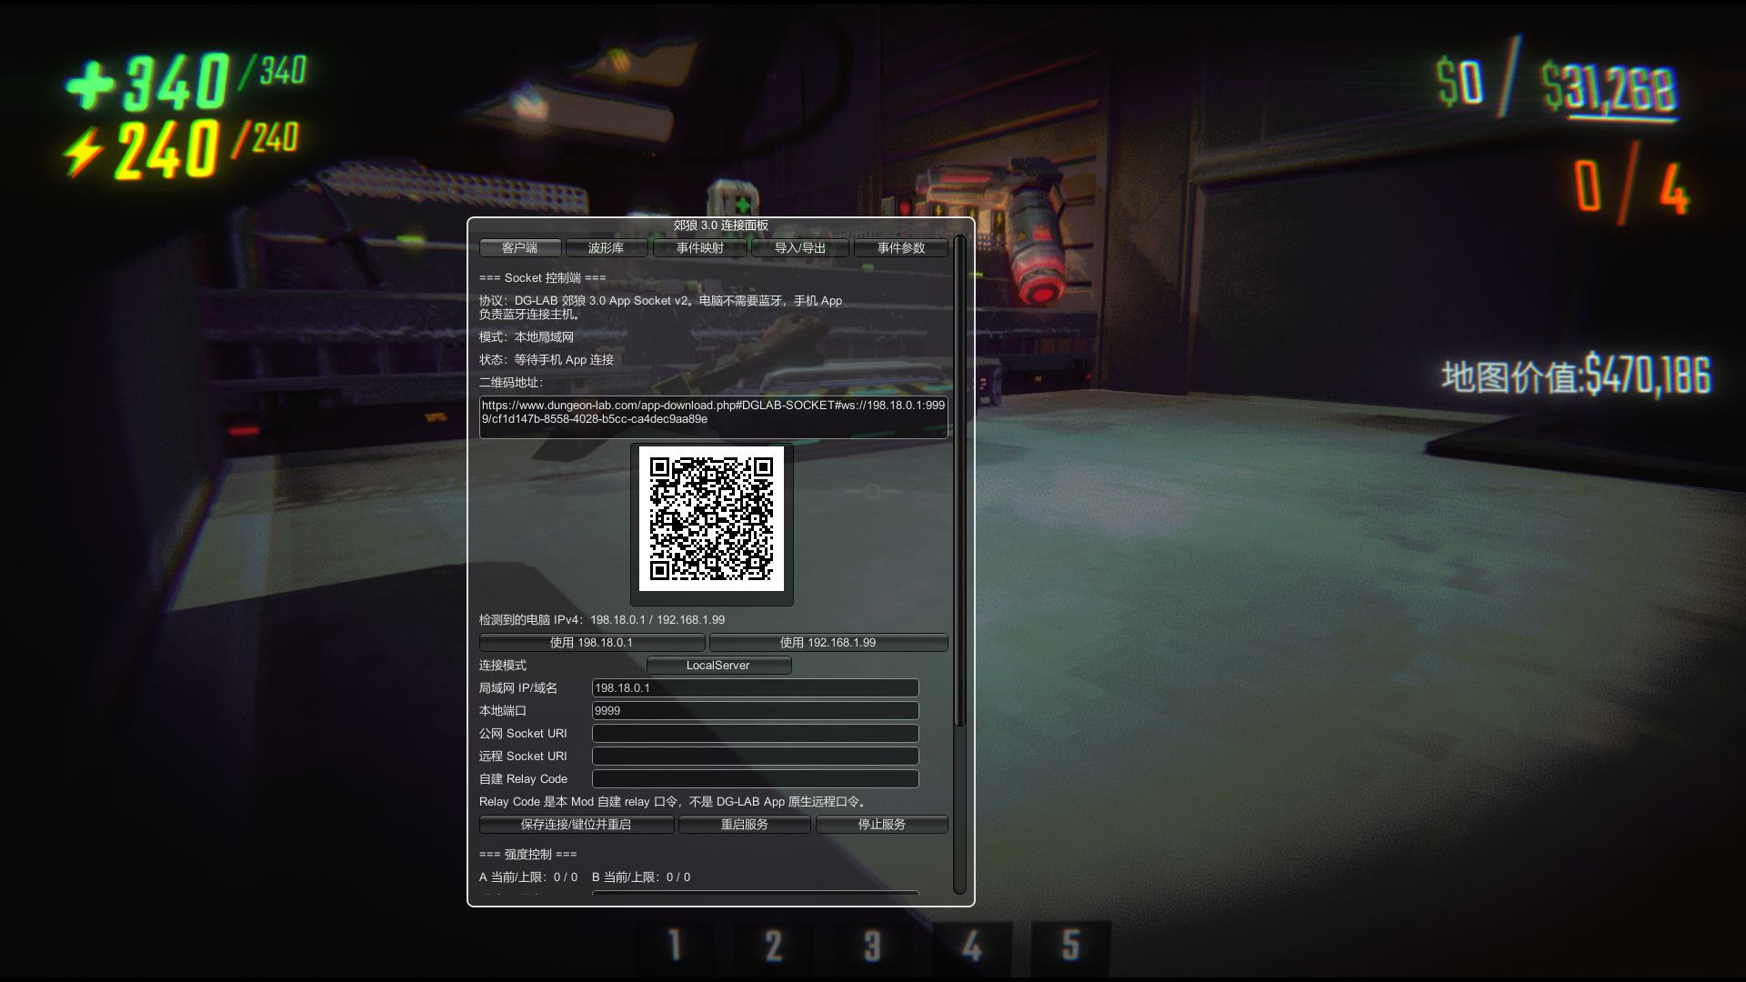Click the 使用 198.18.0.1 button
Viewport: 1746px width, 982px height.
592,643
